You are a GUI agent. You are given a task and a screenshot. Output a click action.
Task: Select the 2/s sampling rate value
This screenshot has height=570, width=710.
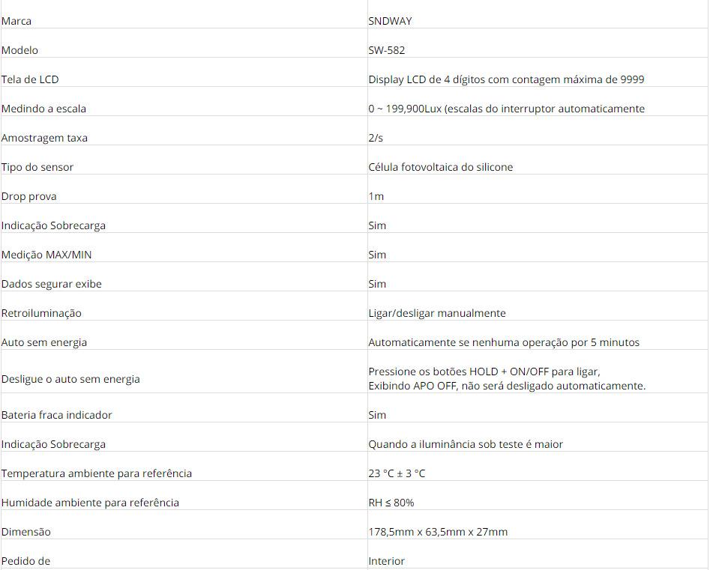[x=376, y=138]
